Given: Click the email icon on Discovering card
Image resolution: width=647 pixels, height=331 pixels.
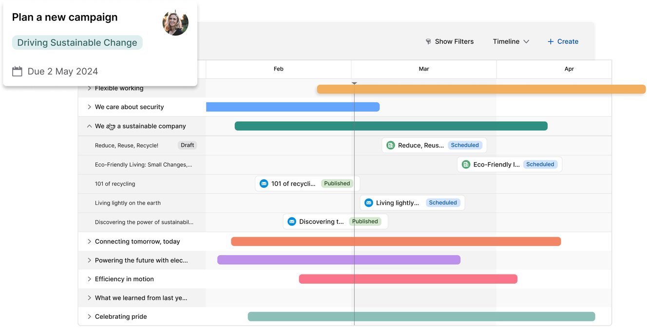Looking at the screenshot, I should click(292, 221).
